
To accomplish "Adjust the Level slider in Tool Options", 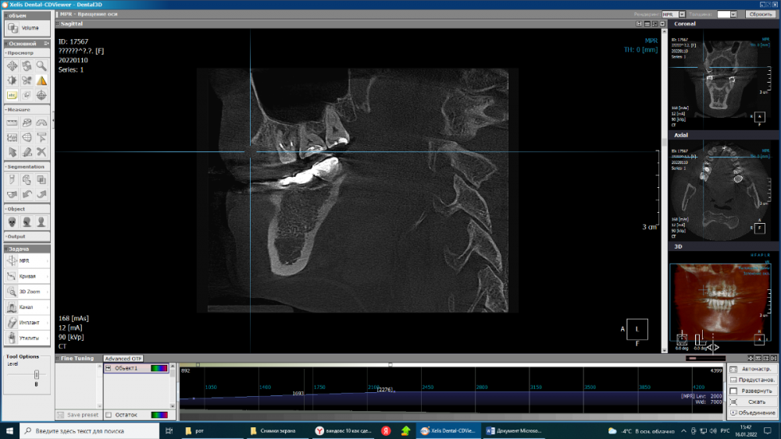I will point(36,374).
